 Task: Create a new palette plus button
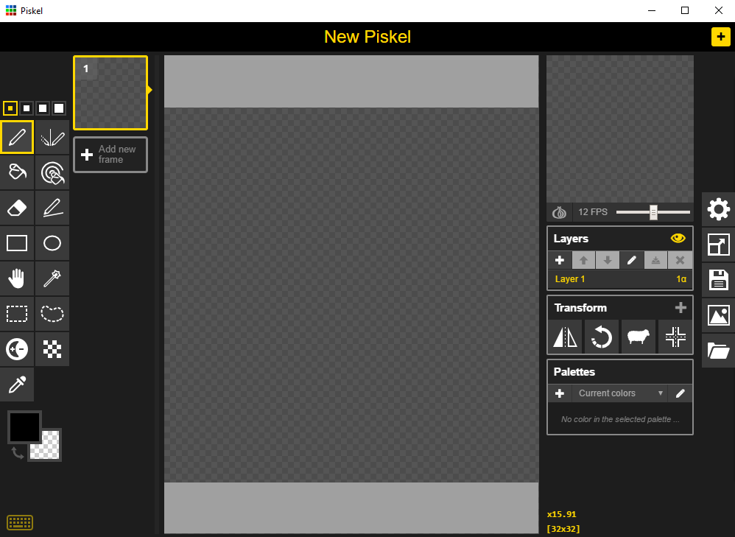click(x=560, y=393)
